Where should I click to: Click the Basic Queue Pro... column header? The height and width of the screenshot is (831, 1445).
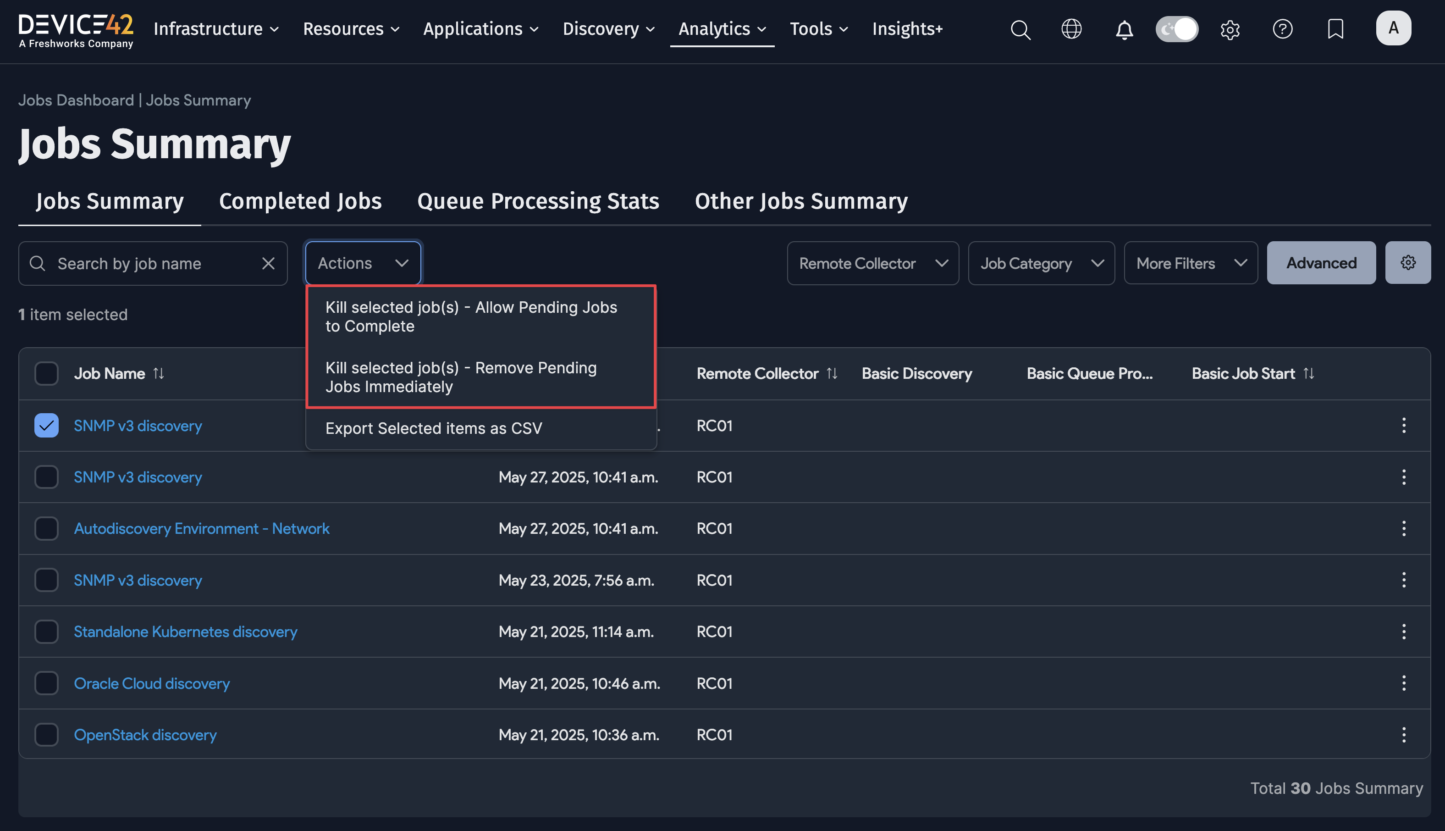coord(1090,373)
